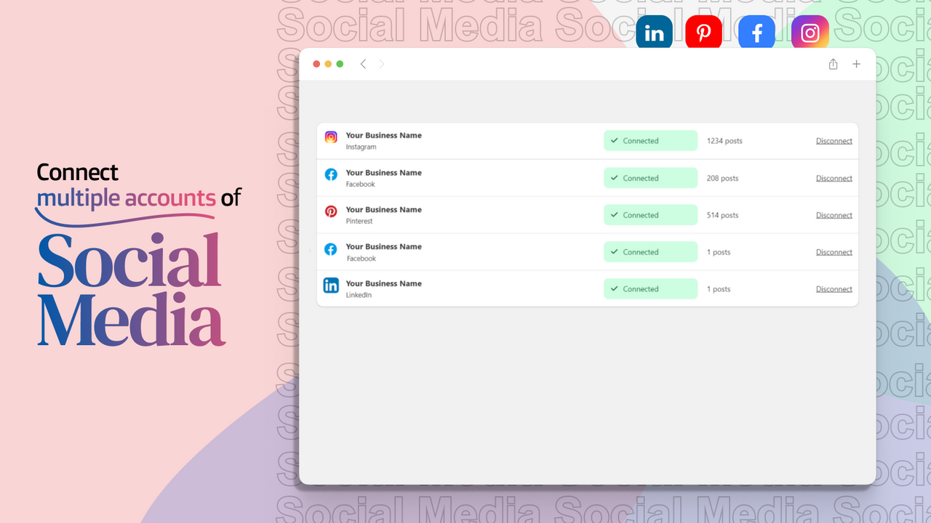Disconnect the Pinterest account
This screenshot has width=931, height=523.
834,214
